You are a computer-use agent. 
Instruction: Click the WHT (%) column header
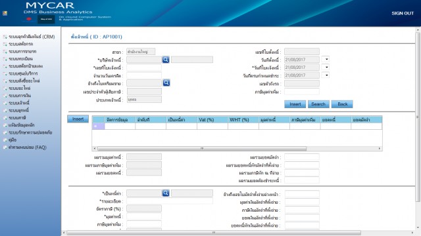click(x=243, y=119)
